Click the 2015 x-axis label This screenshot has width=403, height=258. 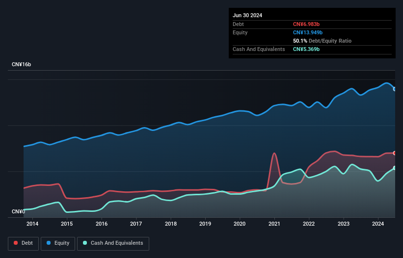click(x=67, y=224)
